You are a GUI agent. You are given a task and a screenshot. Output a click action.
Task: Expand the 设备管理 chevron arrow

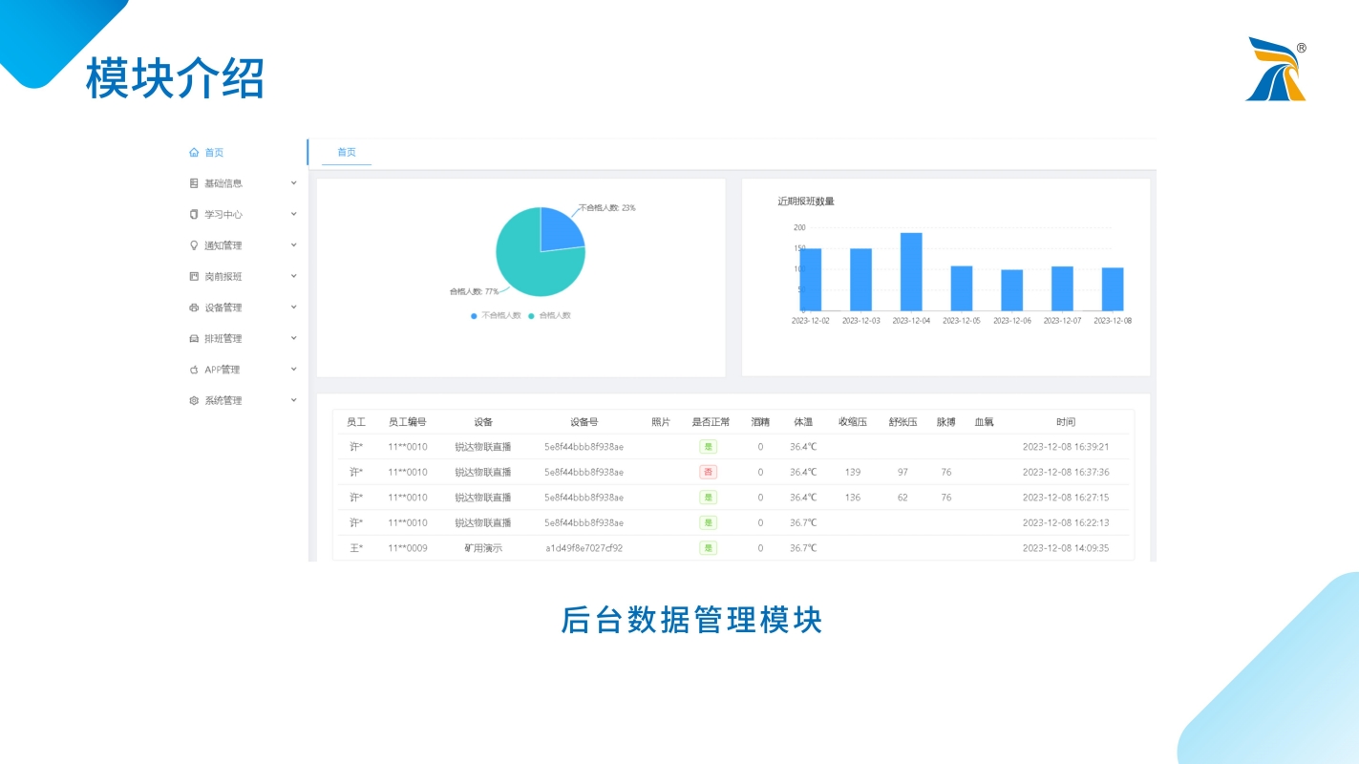tap(293, 308)
